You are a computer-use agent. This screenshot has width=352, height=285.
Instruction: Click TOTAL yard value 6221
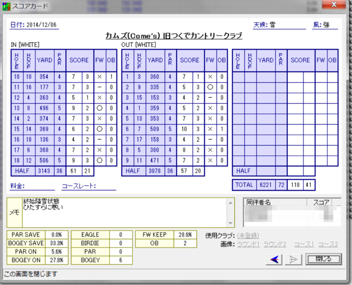266,185
